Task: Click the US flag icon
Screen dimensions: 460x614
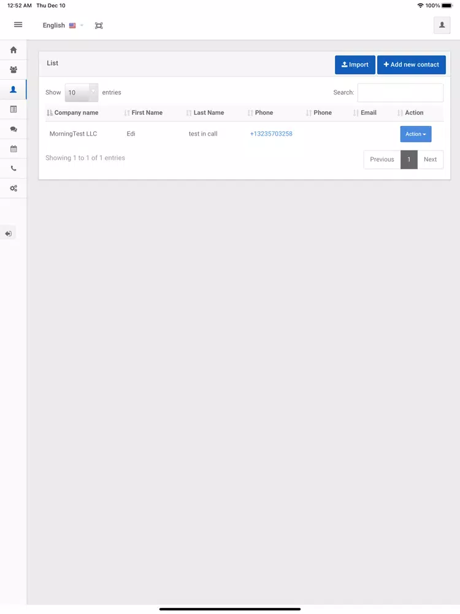Action: 72,25
